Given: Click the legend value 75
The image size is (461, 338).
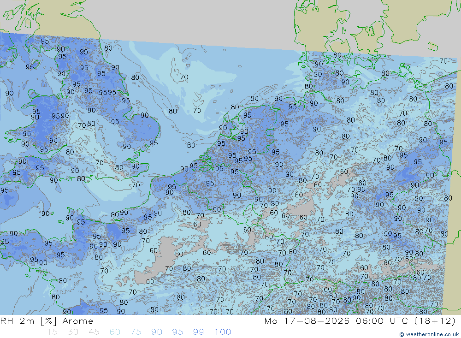Looking at the screenshot, I should 136,332.
